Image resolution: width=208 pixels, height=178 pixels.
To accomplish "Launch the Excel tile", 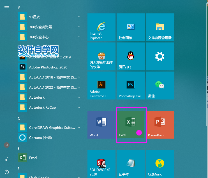I will [131, 125].
